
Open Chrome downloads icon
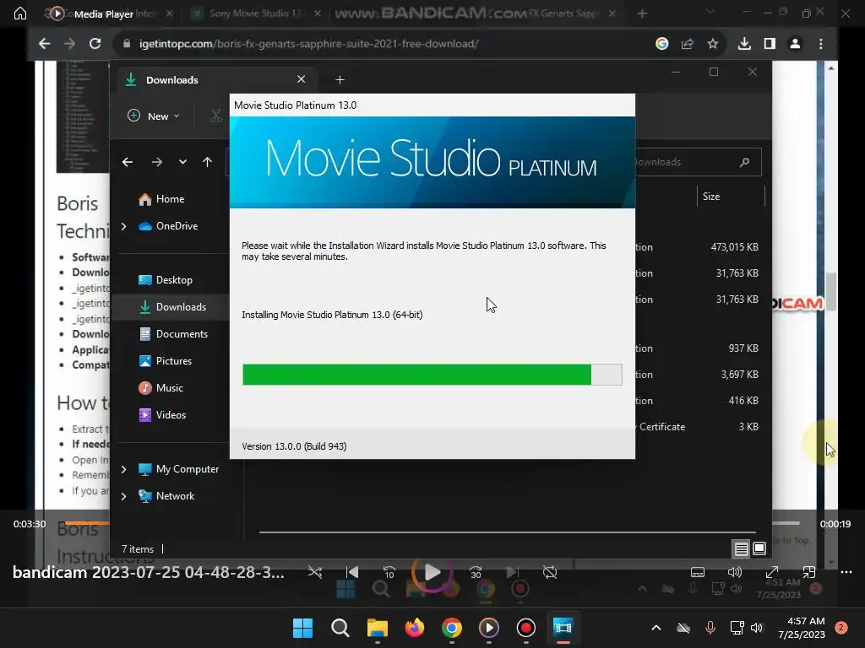click(744, 44)
